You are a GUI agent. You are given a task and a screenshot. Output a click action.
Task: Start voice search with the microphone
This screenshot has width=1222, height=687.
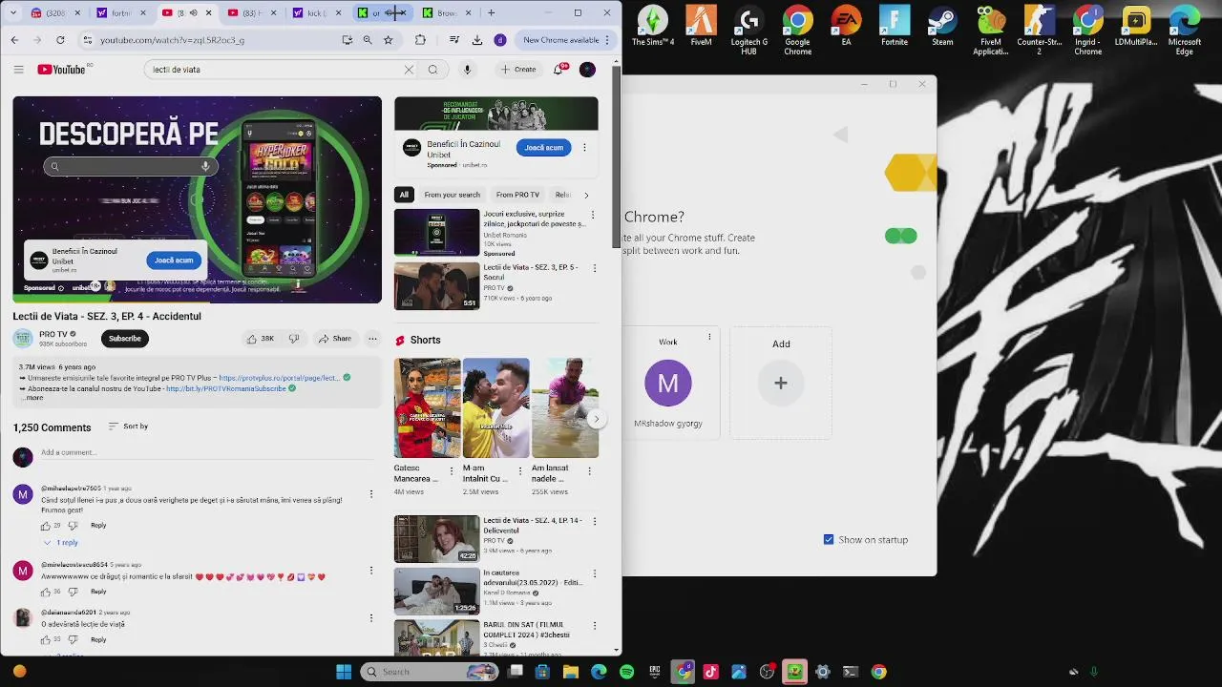467,70
